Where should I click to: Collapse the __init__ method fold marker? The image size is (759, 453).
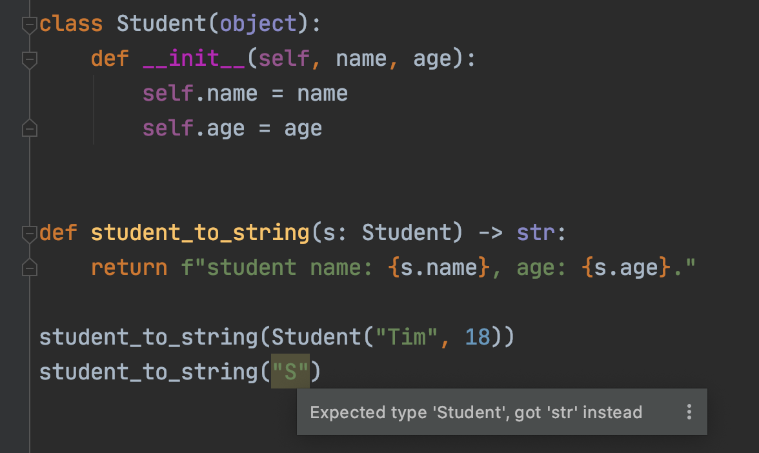(x=29, y=59)
